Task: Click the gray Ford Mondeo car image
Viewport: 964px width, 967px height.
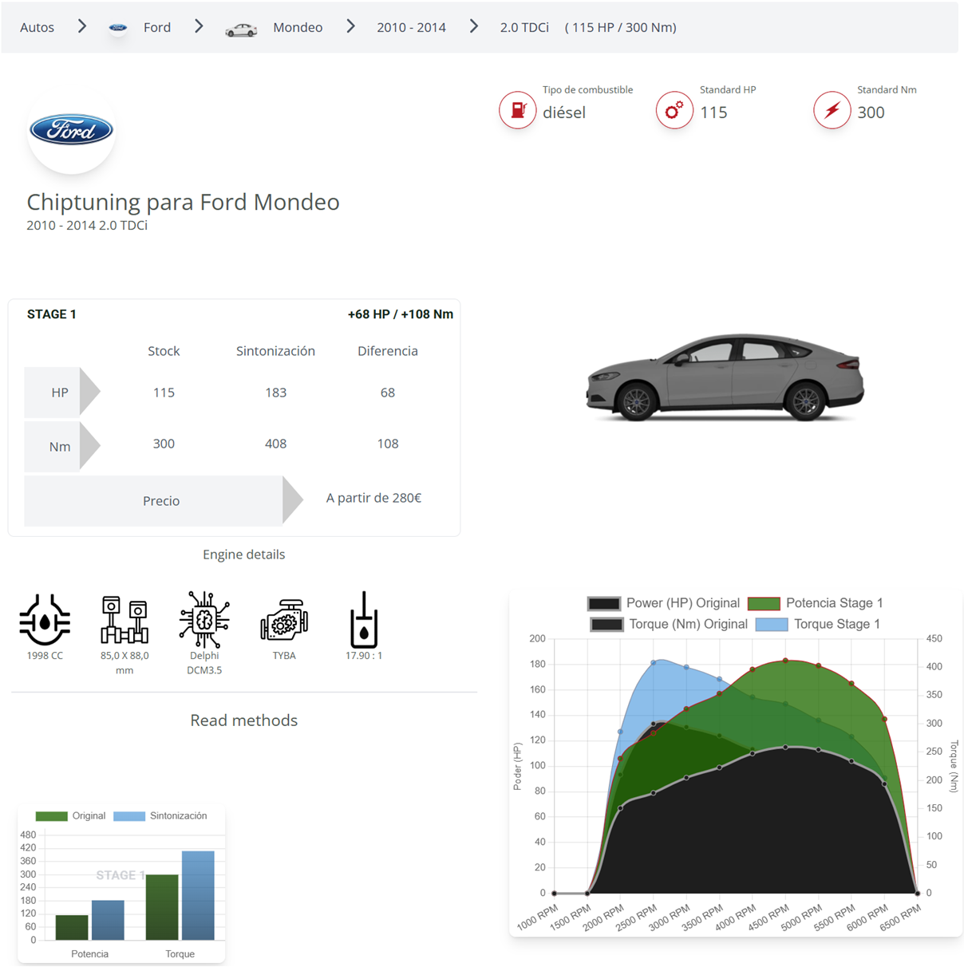Action: (x=725, y=377)
